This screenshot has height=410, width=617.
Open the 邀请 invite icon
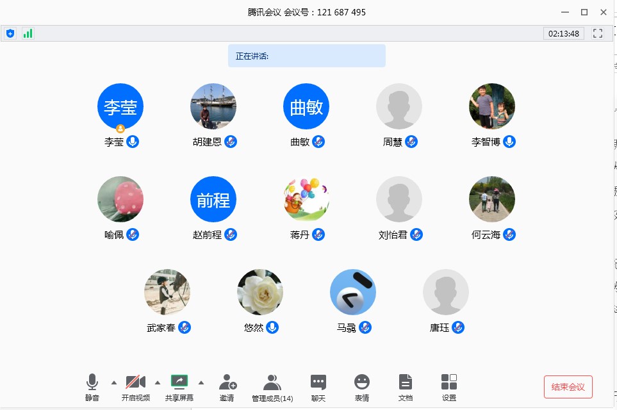[227, 387]
